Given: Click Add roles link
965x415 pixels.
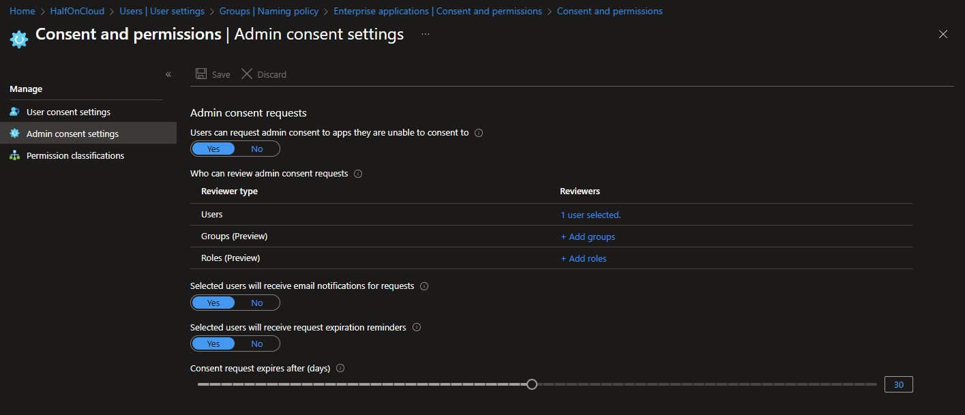Looking at the screenshot, I should pos(583,258).
